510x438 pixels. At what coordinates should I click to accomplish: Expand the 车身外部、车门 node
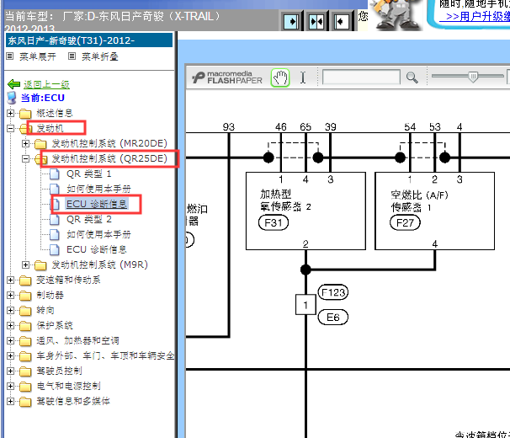[10, 356]
